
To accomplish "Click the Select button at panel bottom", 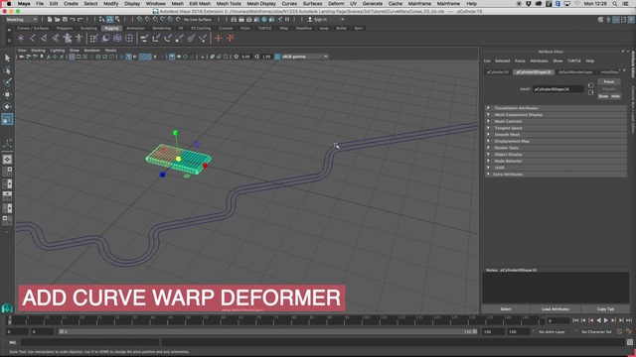I will click(x=506, y=309).
